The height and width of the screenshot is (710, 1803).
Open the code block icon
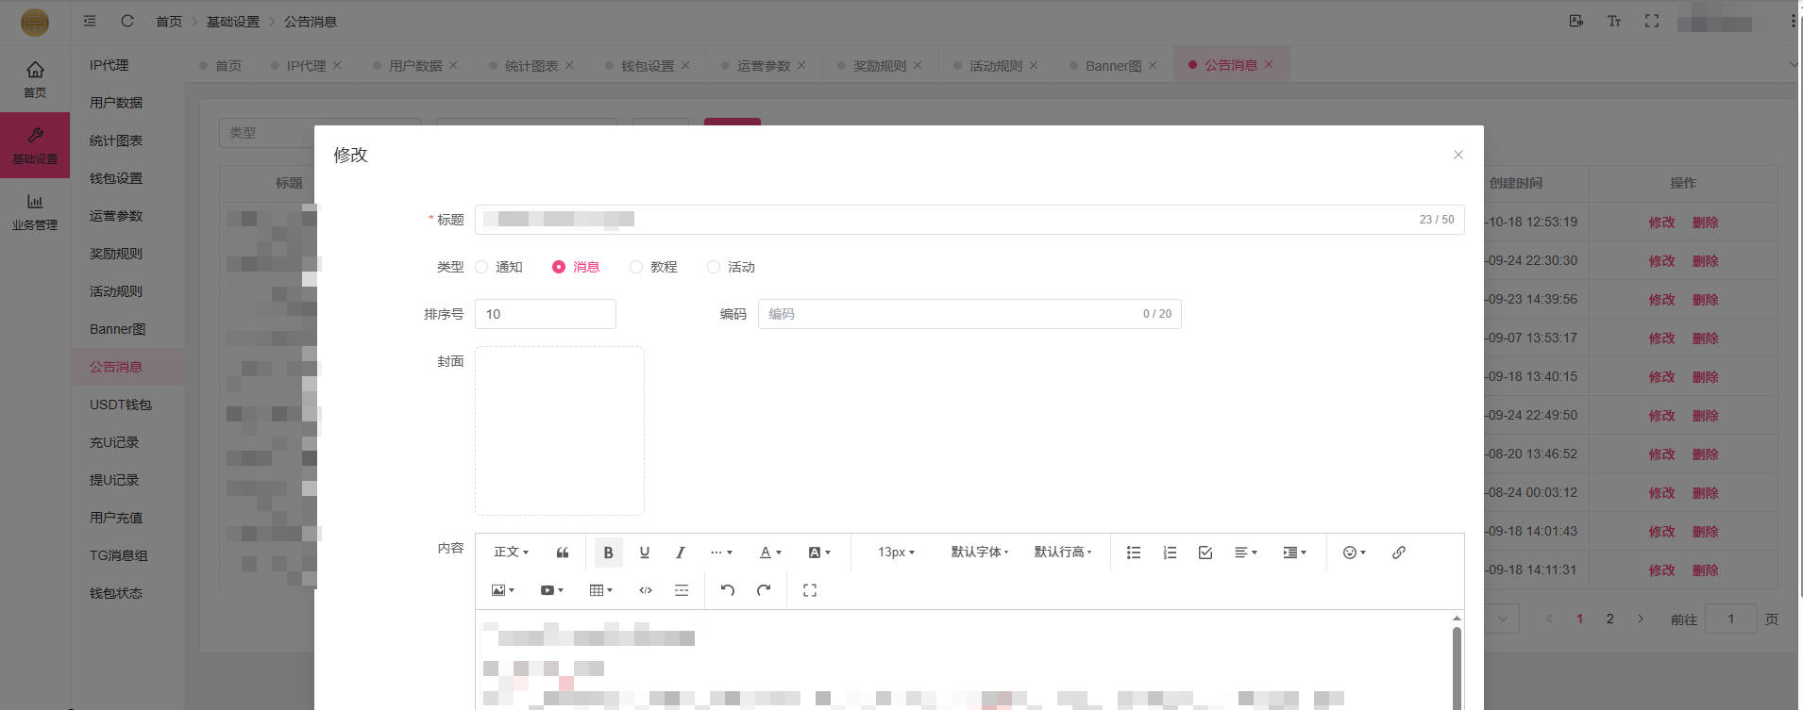point(646,590)
